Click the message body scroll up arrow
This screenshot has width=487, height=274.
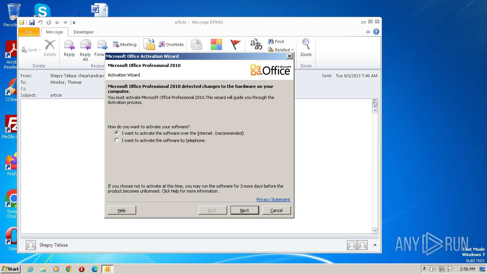click(375, 110)
